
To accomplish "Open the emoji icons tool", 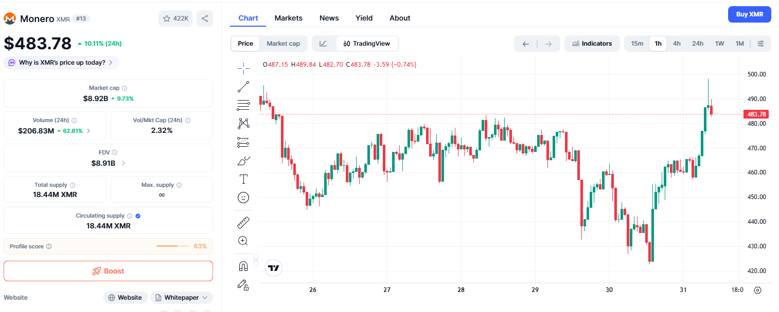I will [x=243, y=197].
